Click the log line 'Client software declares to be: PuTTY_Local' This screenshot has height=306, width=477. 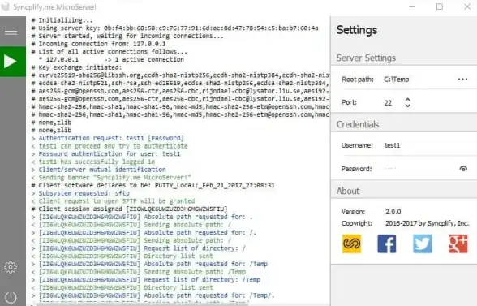(153, 185)
